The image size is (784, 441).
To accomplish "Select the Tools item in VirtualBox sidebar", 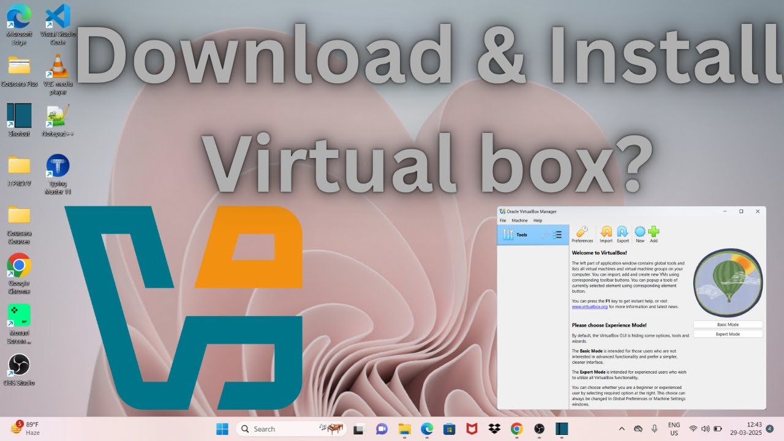I will click(x=533, y=235).
